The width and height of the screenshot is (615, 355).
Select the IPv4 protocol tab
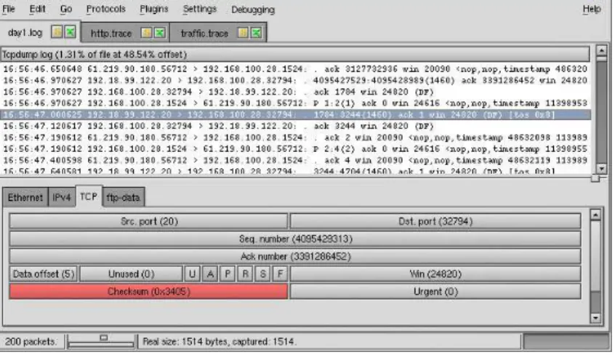pyautogui.click(x=62, y=197)
